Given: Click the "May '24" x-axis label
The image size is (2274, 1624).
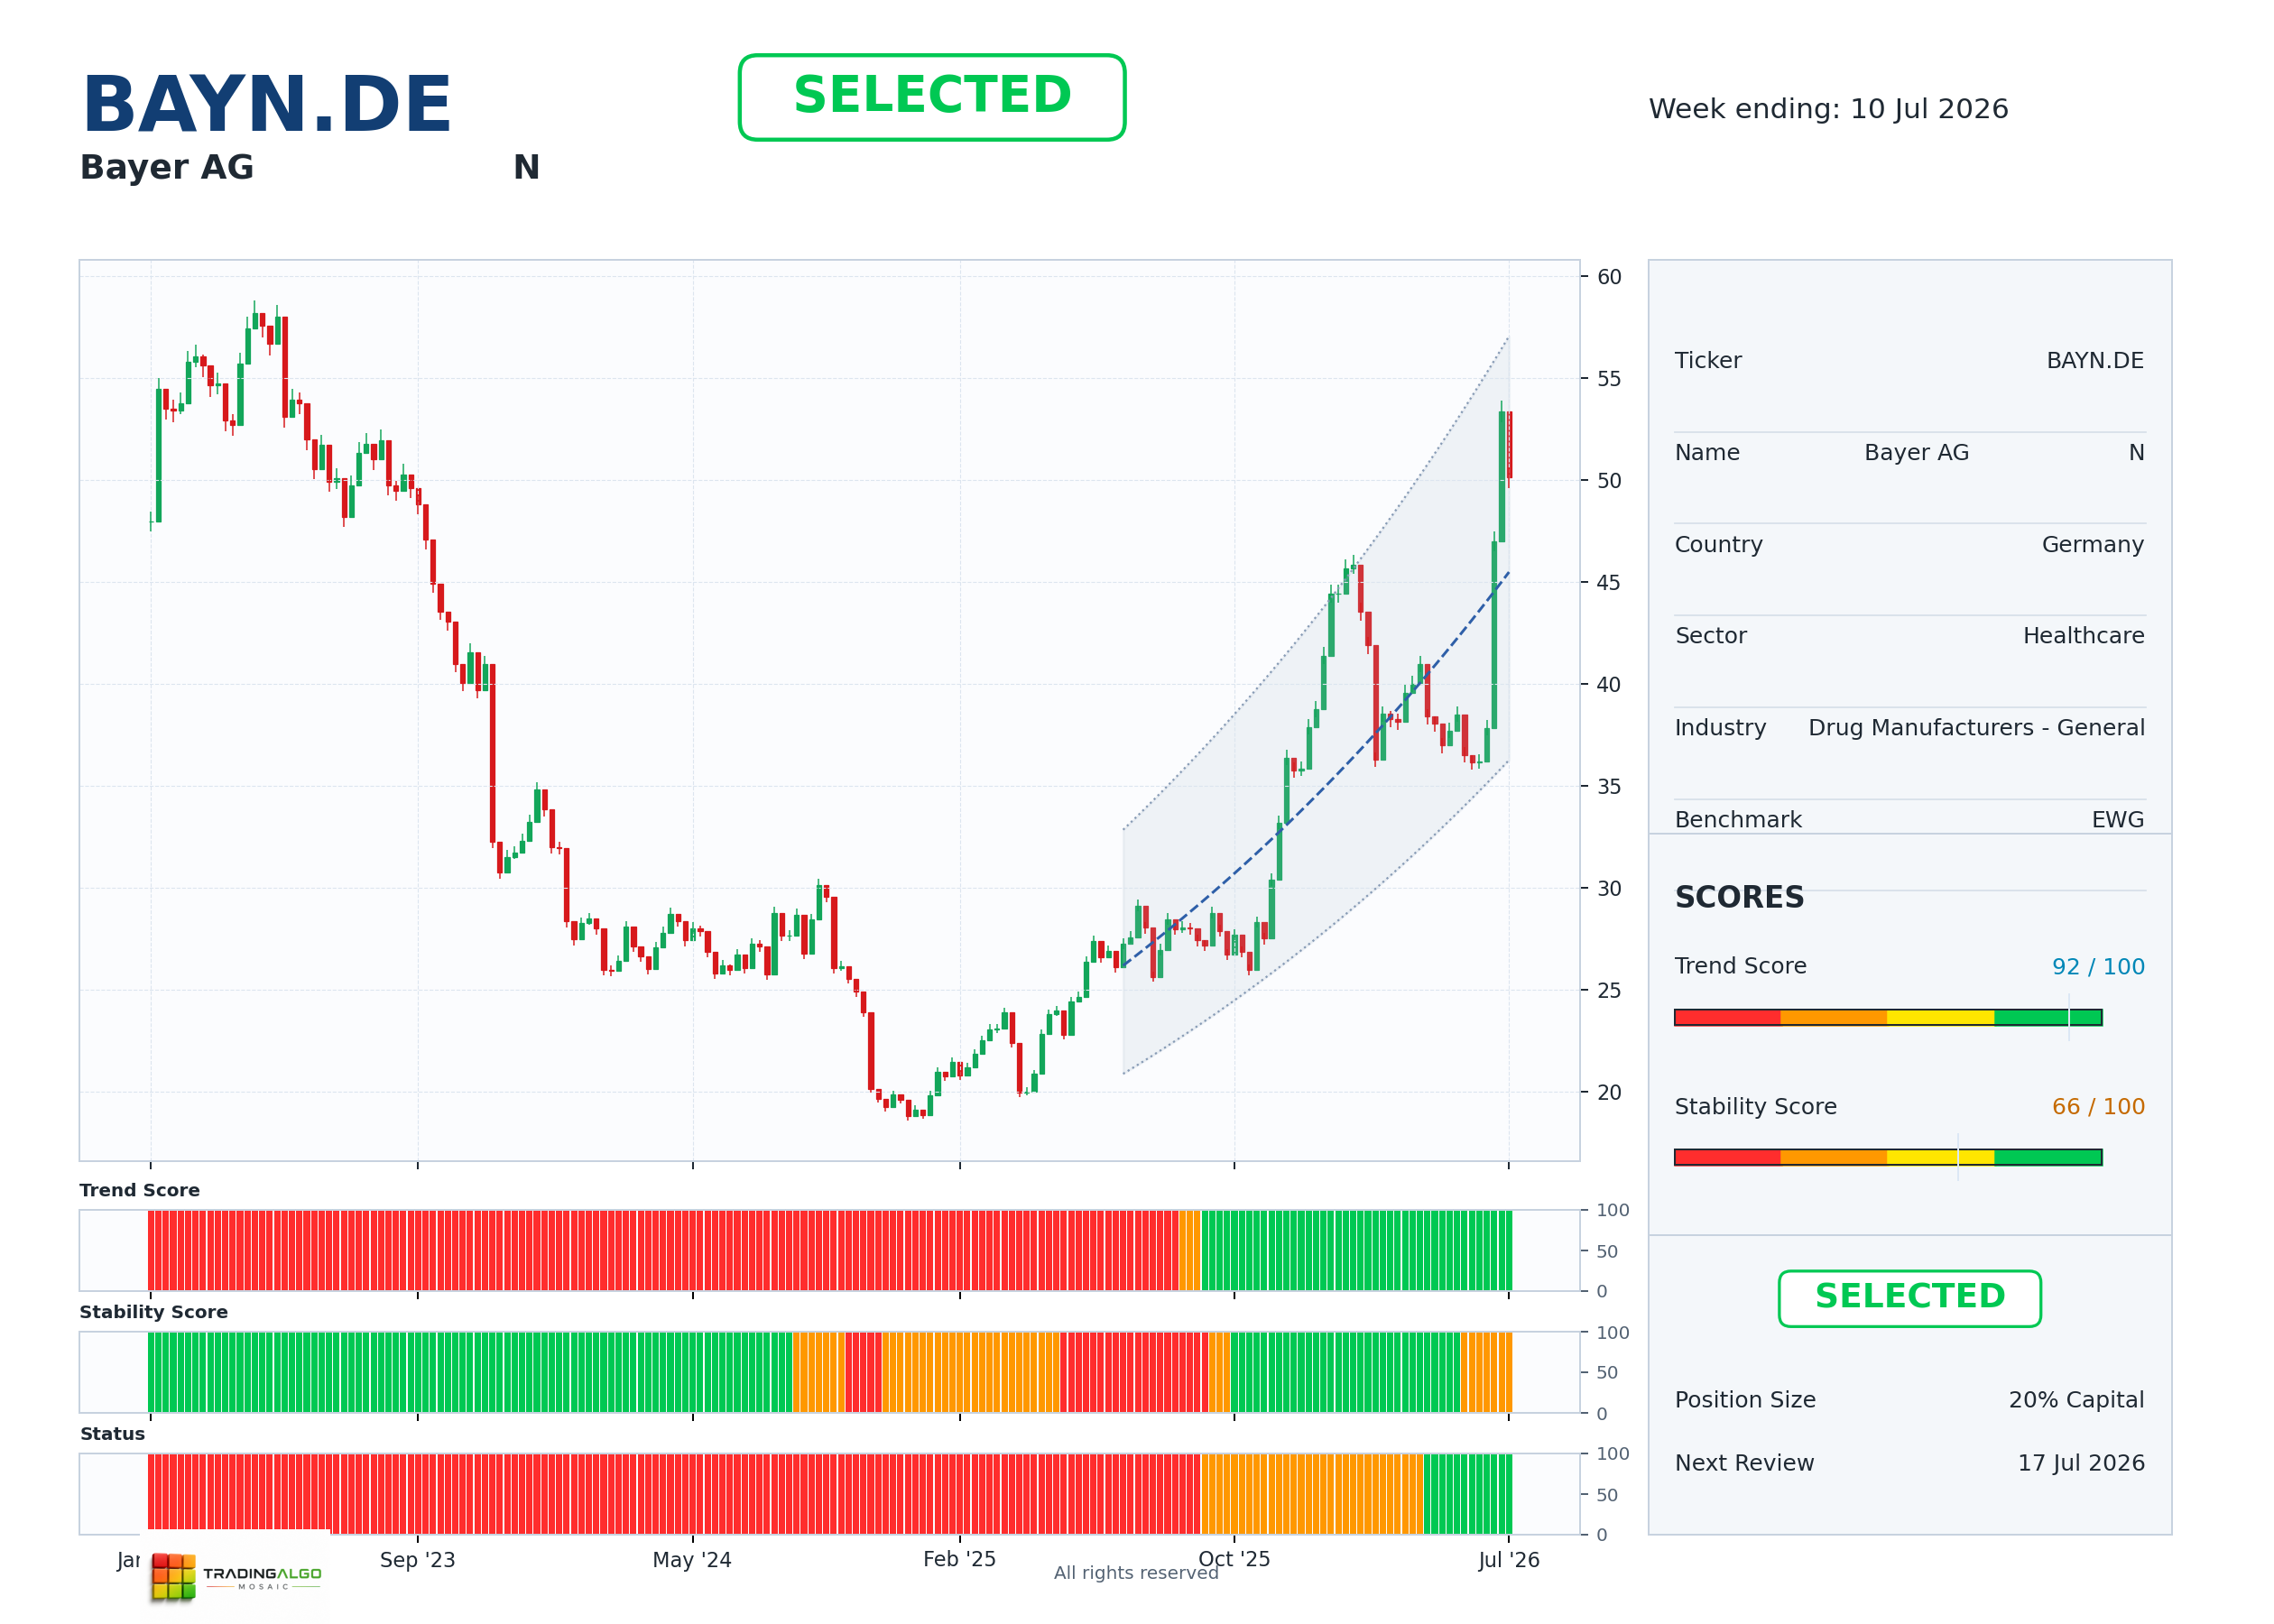Looking at the screenshot, I should click(692, 1560).
